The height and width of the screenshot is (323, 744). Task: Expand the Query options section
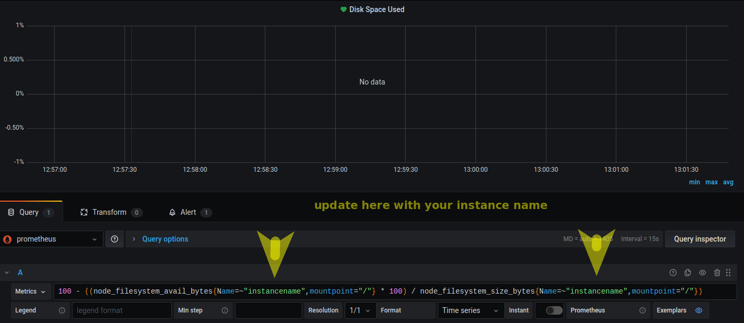click(x=165, y=239)
